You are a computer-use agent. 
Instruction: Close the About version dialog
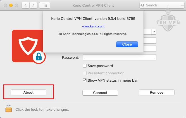tap(127, 44)
